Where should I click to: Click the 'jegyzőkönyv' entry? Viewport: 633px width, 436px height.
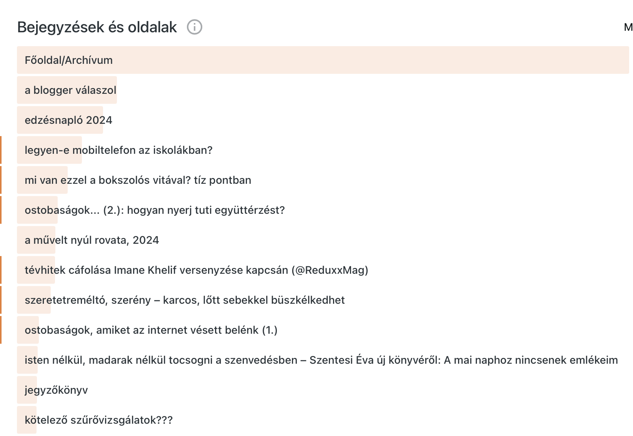56,390
